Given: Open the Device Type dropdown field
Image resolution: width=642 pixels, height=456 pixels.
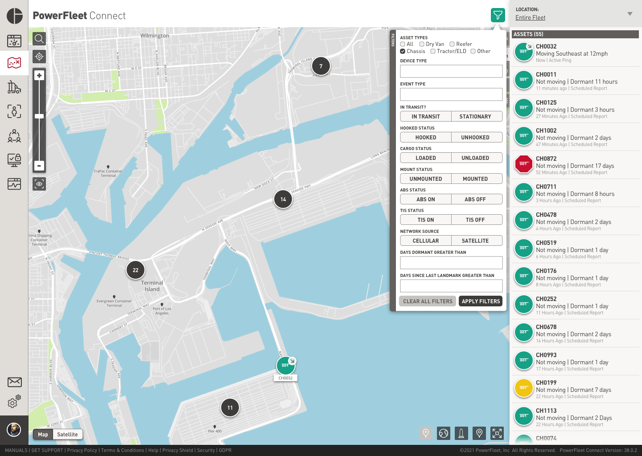Looking at the screenshot, I should tap(451, 71).
